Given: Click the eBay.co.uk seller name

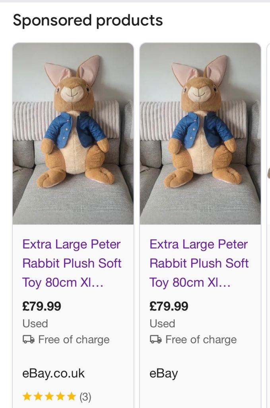Looking at the screenshot, I should tap(54, 373).
